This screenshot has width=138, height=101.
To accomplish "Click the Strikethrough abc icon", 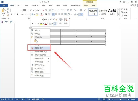I will click(22, 14).
